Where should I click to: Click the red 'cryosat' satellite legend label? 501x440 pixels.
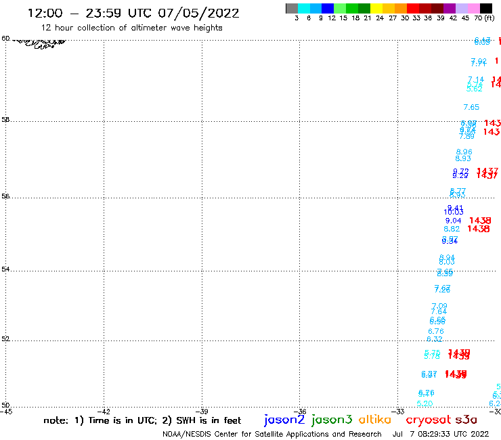pyautogui.click(x=428, y=420)
